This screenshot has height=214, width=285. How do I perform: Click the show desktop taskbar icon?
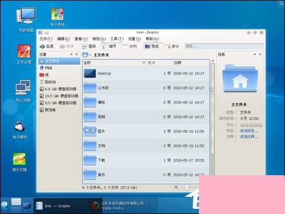tap(27, 206)
